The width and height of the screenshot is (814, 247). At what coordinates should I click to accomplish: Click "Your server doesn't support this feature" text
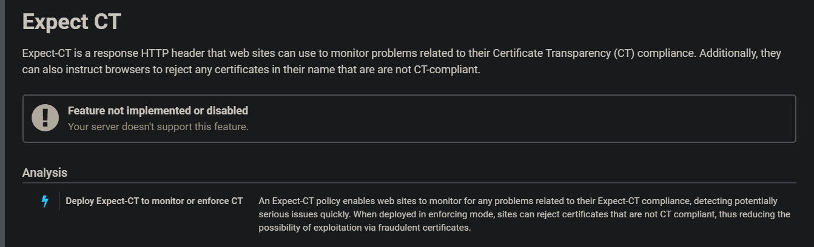[158, 127]
